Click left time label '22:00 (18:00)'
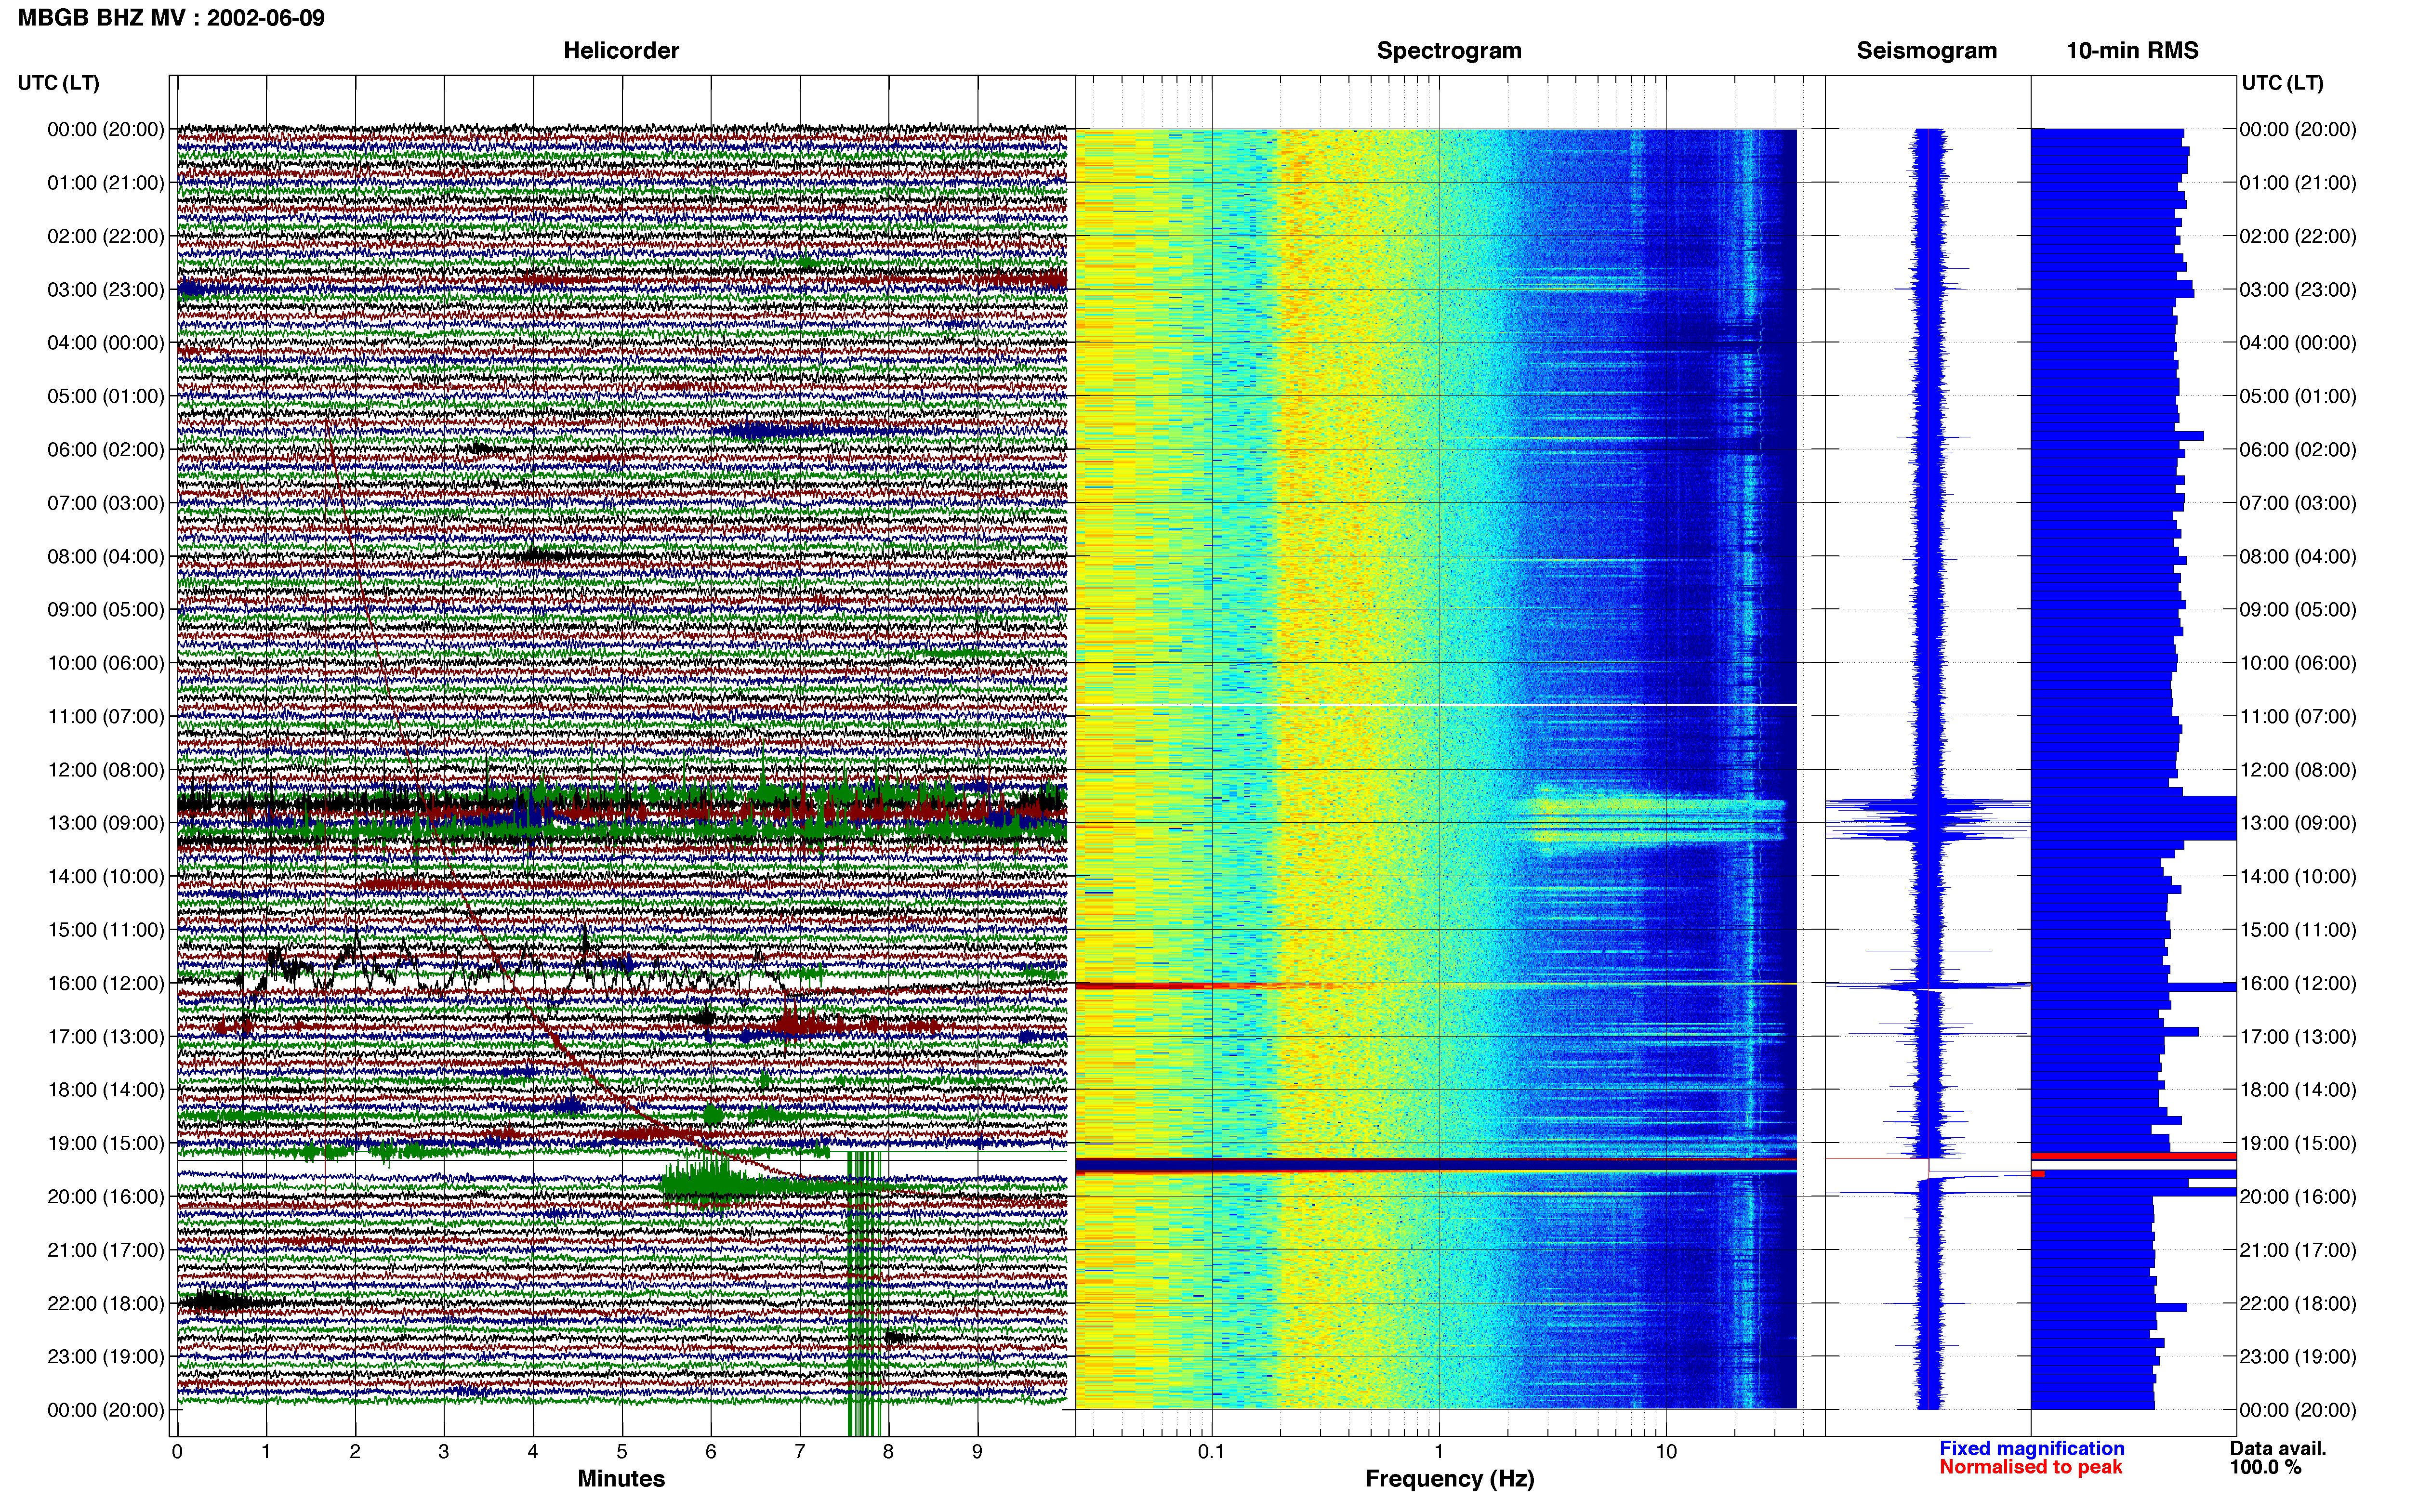The image size is (2418, 1512). click(106, 1303)
